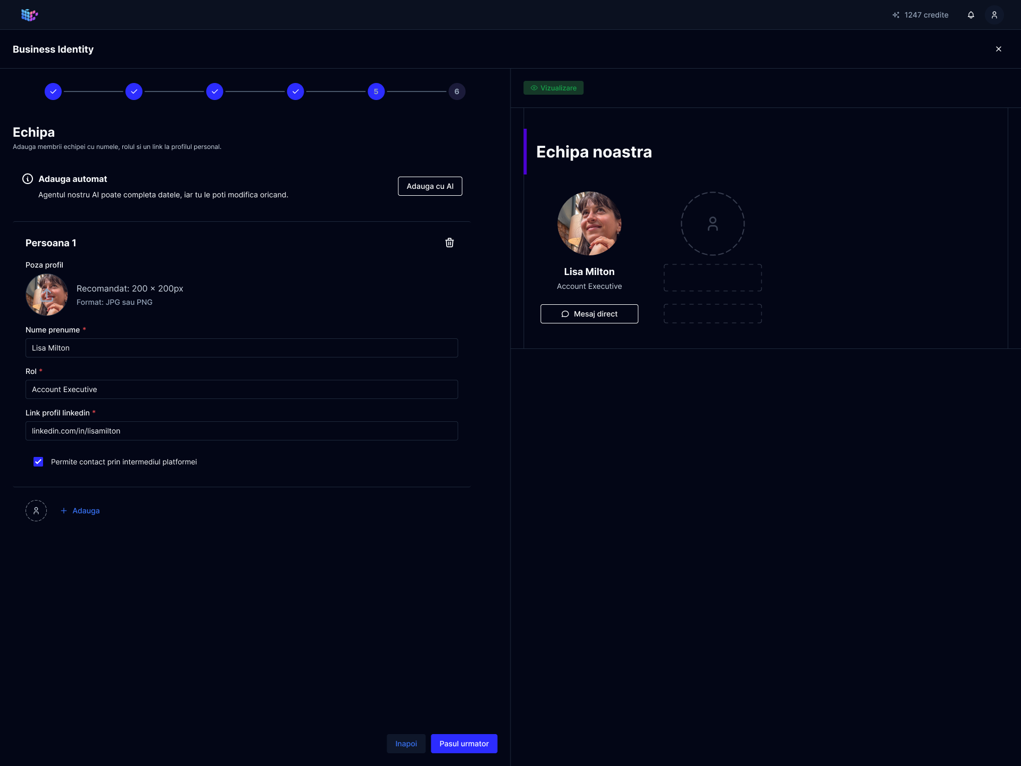Click the Account Executive text in the preview

(589, 286)
